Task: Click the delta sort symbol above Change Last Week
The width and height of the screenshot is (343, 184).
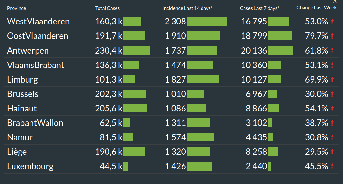Action: click(335, 2)
